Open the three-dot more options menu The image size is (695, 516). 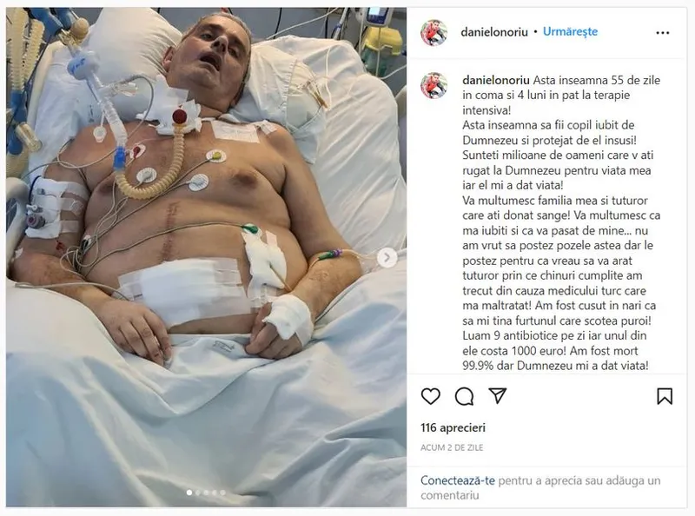(663, 33)
